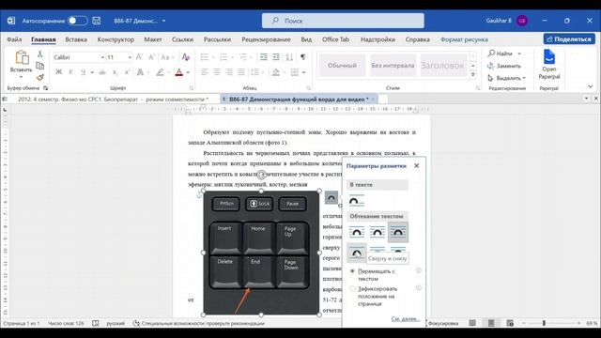This screenshot has width=601, height=338.
Task: Expand the underline style dropdown arrow
Action: (x=92, y=72)
